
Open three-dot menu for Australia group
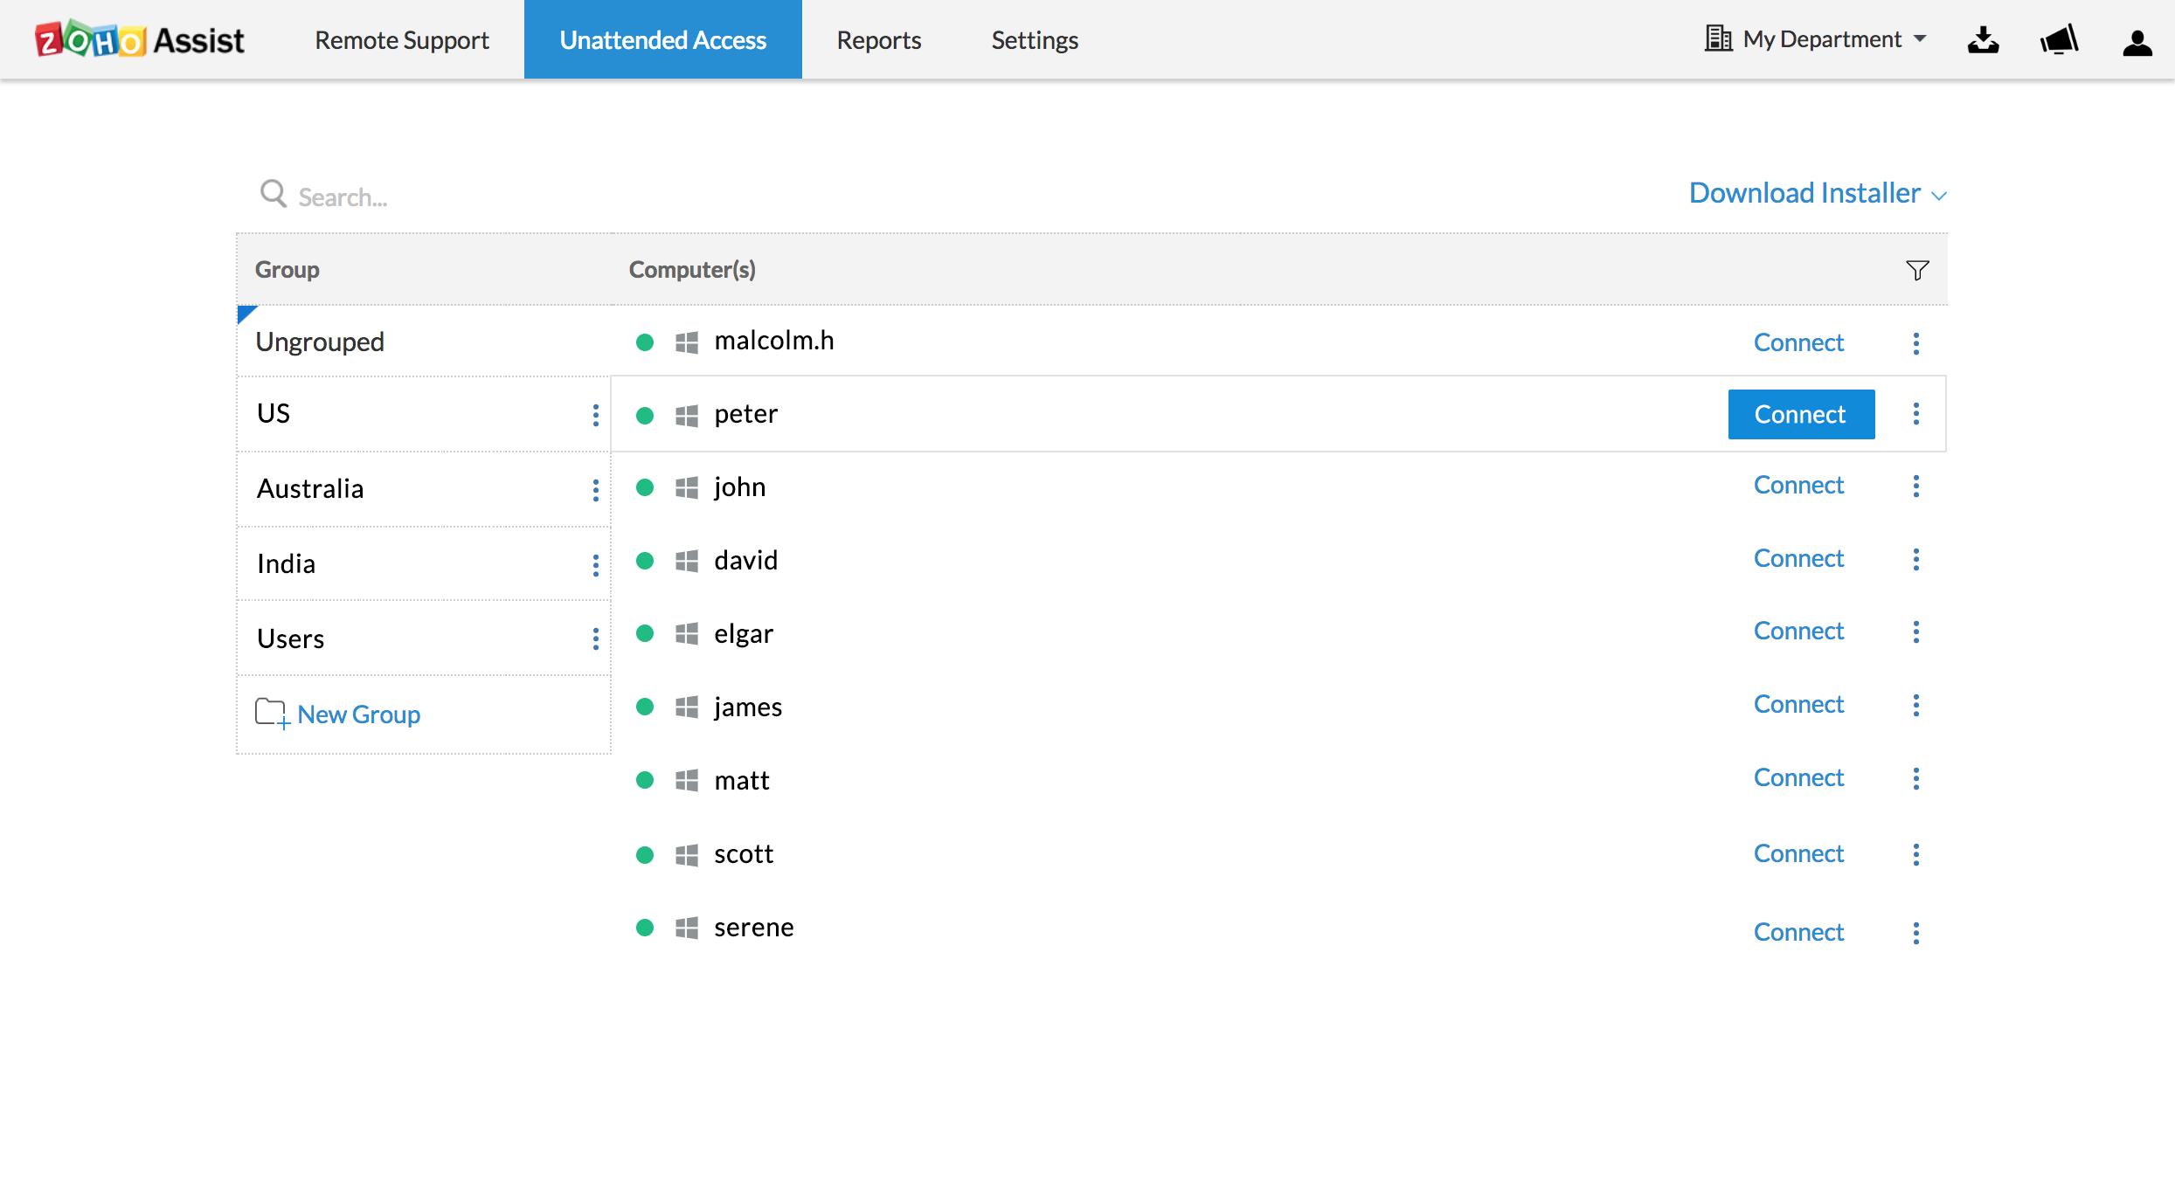596,490
